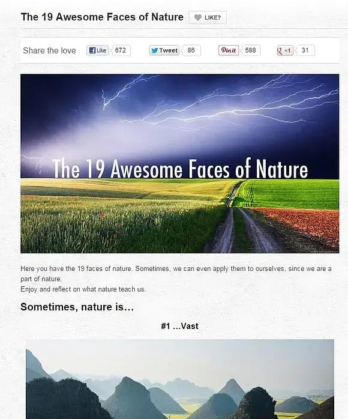Click the intro paragraph about 19 faces
This screenshot has height=419, width=348.
pyautogui.click(x=176, y=279)
